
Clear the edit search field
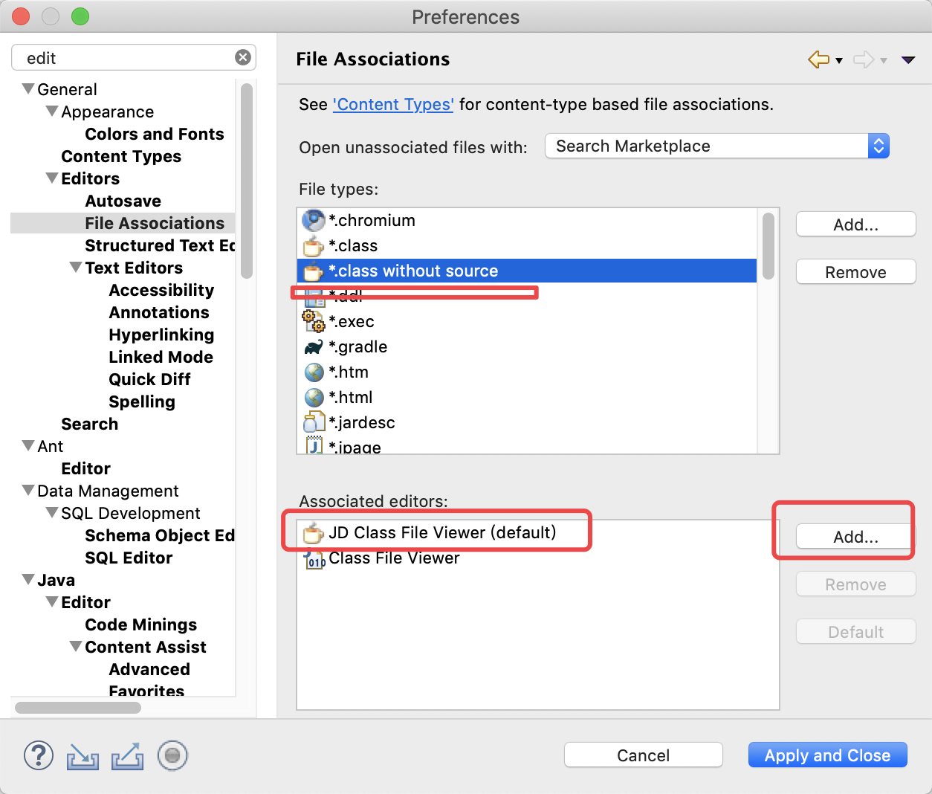(x=243, y=57)
